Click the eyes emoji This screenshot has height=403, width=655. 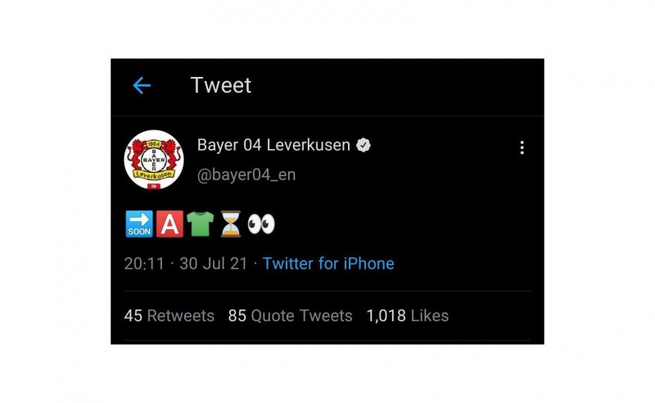click(x=260, y=224)
